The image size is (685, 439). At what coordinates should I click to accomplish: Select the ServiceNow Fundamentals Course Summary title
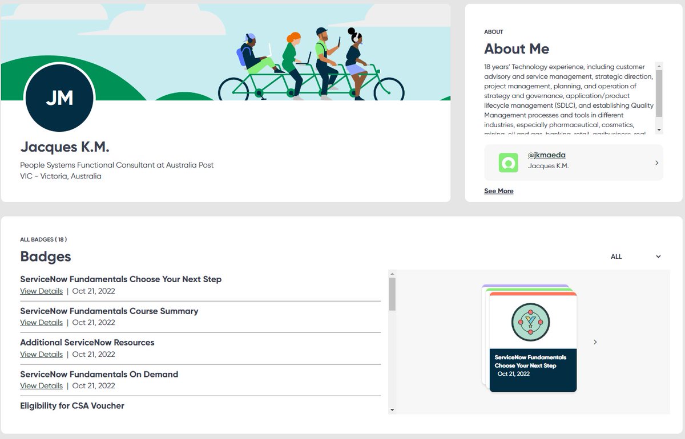tap(109, 311)
